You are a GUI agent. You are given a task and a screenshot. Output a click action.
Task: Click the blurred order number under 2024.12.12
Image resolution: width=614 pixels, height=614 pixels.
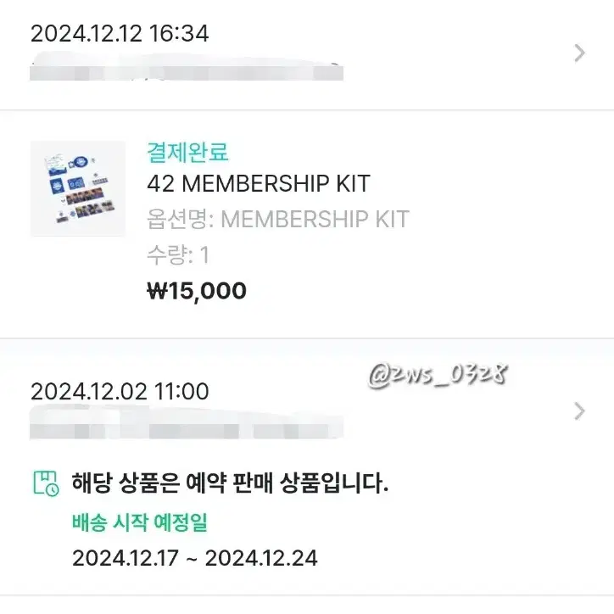point(187,71)
